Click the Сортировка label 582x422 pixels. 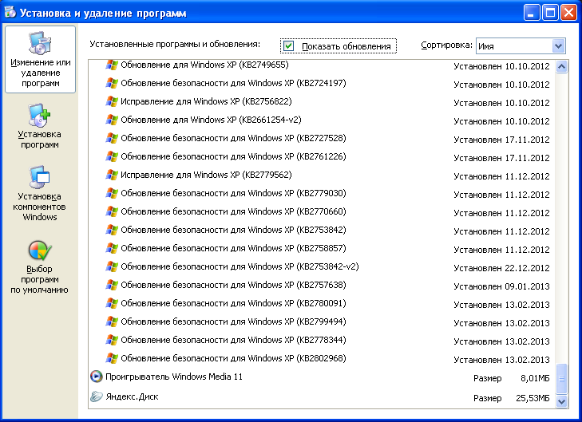(x=446, y=45)
